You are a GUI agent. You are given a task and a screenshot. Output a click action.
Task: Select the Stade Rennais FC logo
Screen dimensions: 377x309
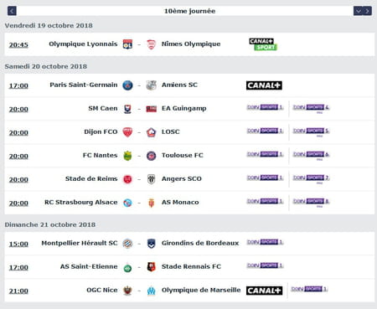(151, 267)
